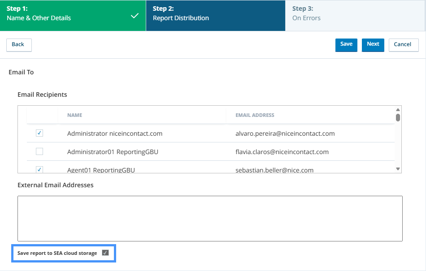Uncheck Administrator niceincontact.com recipient
This screenshot has width=426, height=271.
point(39,133)
